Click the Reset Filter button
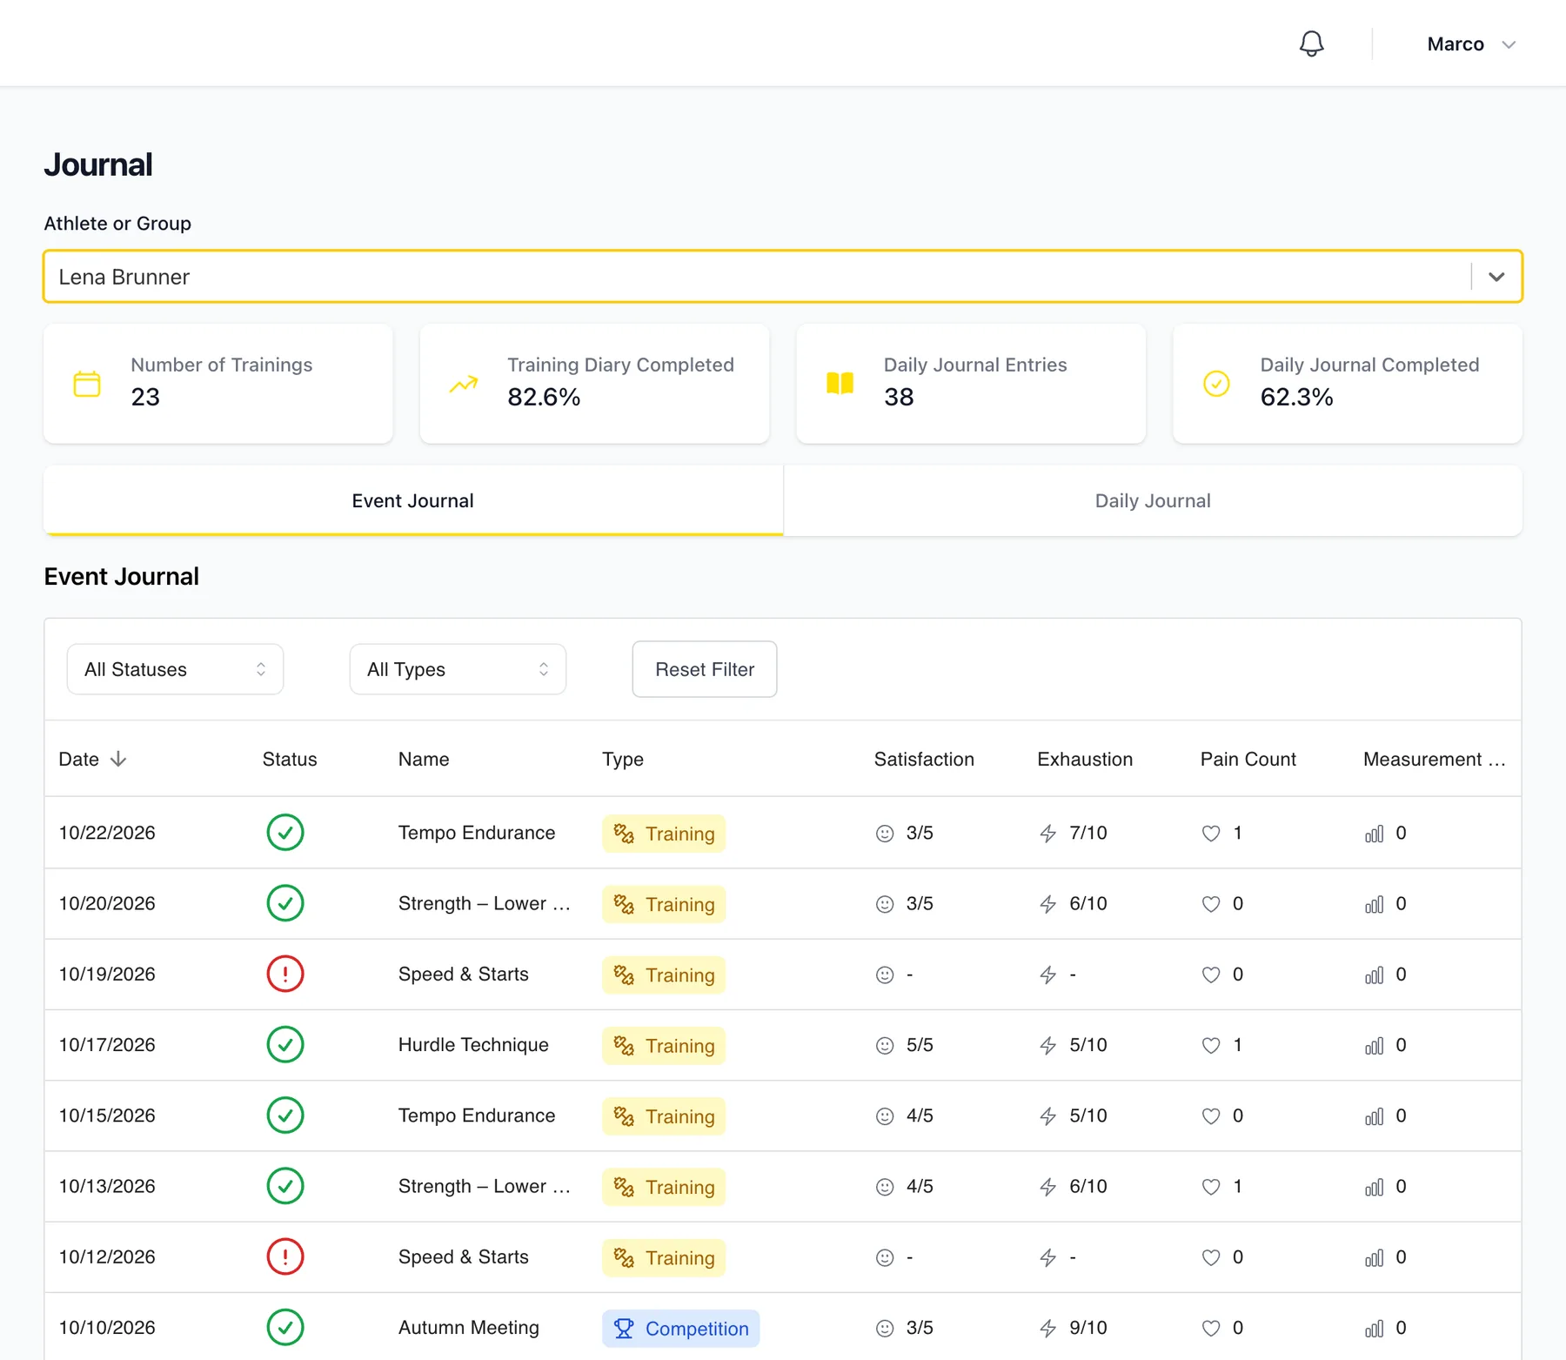The width and height of the screenshot is (1566, 1360). [x=705, y=669]
